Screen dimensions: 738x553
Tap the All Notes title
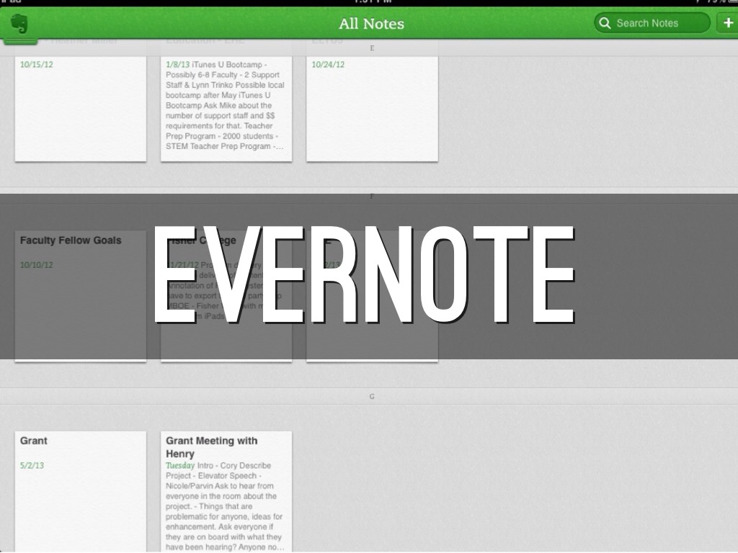pyautogui.click(x=371, y=24)
